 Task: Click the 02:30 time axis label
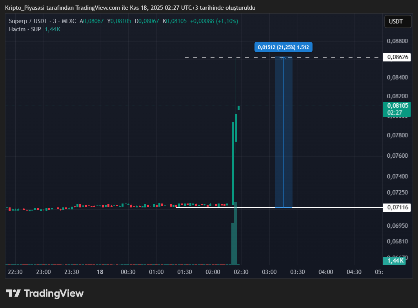click(x=241, y=272)
